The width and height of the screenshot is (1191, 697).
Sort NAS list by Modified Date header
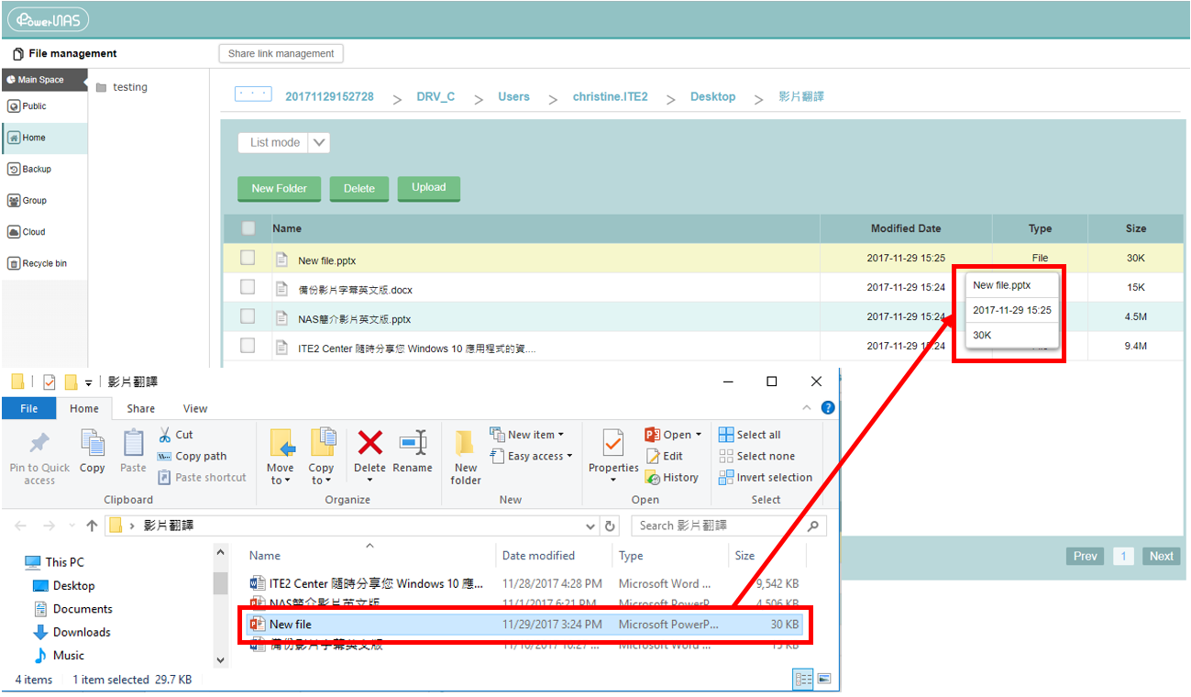tap(906, 228)
